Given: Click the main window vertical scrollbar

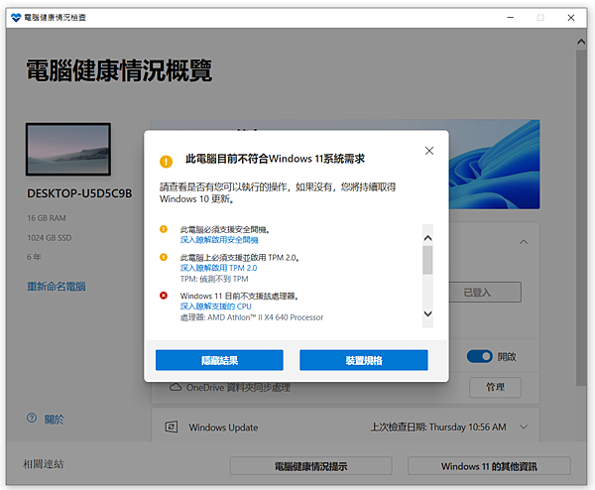Looking at the screenshot, I should click(x=581, y=218).
